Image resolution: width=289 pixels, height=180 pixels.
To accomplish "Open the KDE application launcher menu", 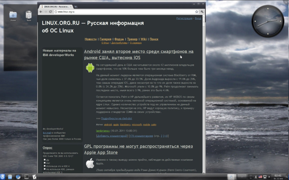I will [x=3, y=177].
